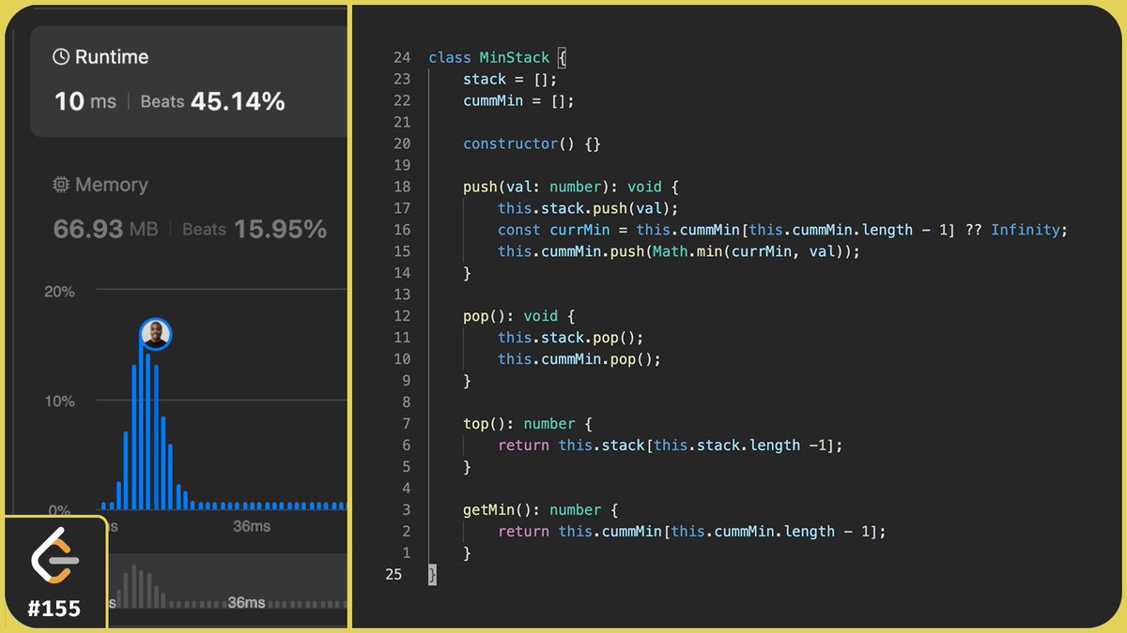Click the "#155" problem number badge
The height and width of the screenshot is (633, 1127).
(54, 609)
